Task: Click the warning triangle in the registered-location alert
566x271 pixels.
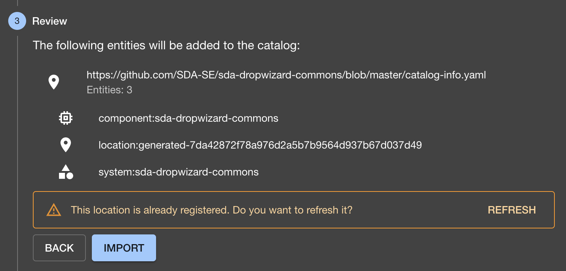Action: pyautogui.click(x=53, y=210)
